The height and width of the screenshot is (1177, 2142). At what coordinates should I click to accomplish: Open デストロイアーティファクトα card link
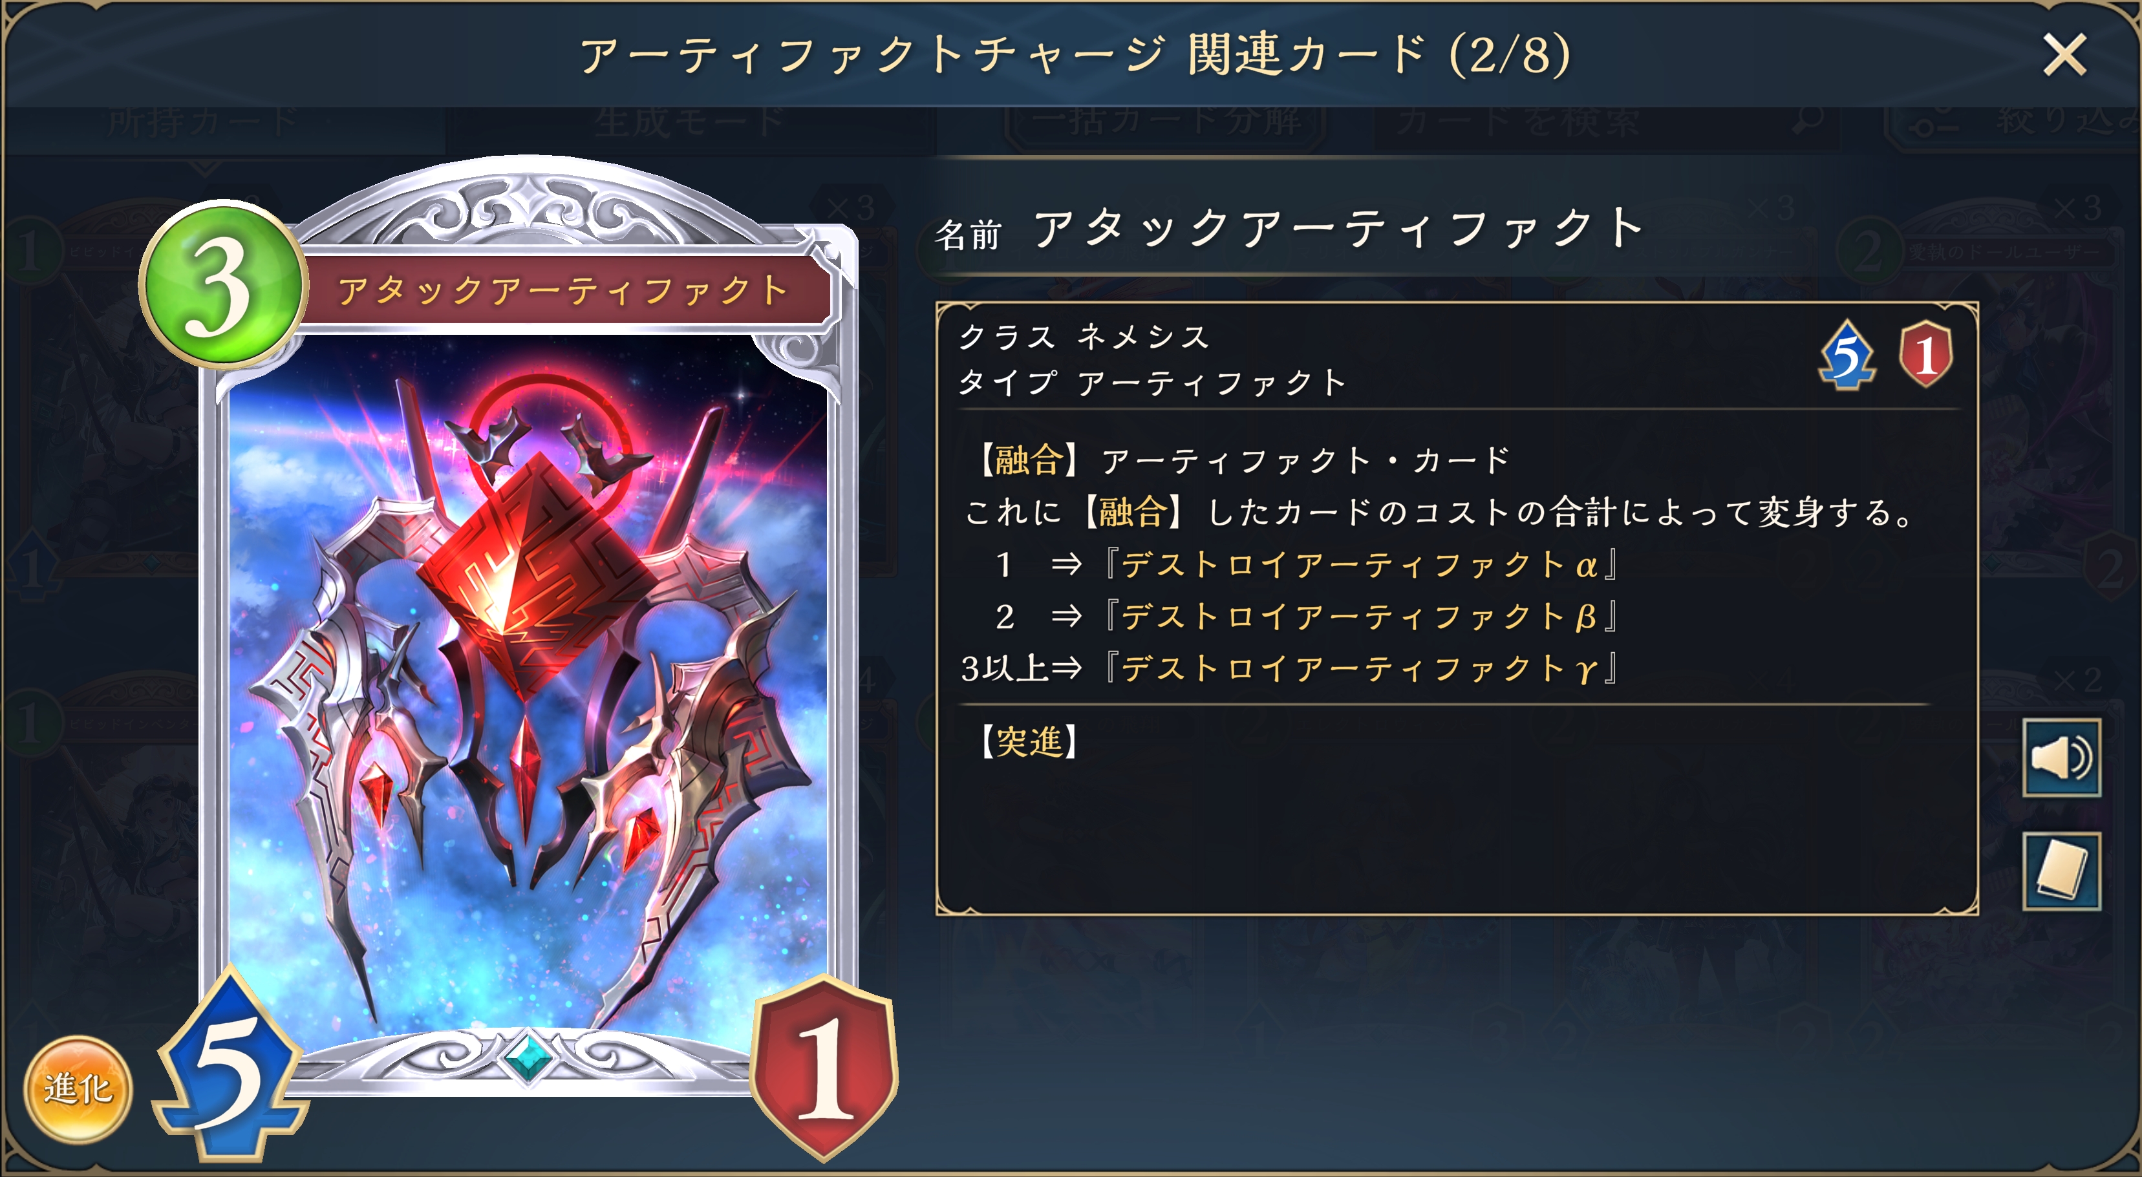click(1358, 565)
